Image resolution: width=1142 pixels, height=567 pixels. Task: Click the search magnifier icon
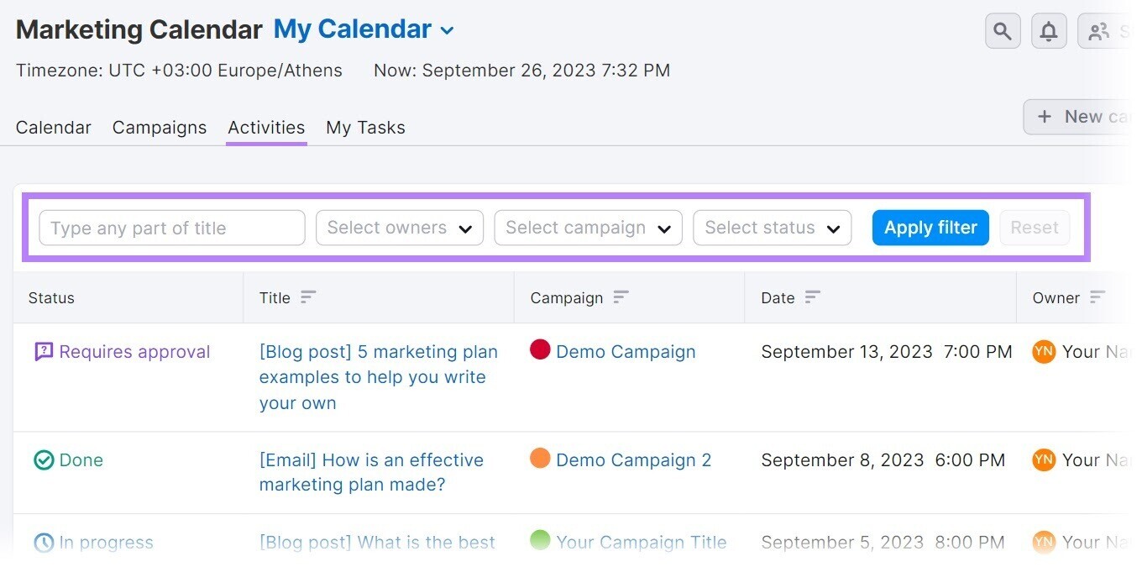(x=1002, y=32)
